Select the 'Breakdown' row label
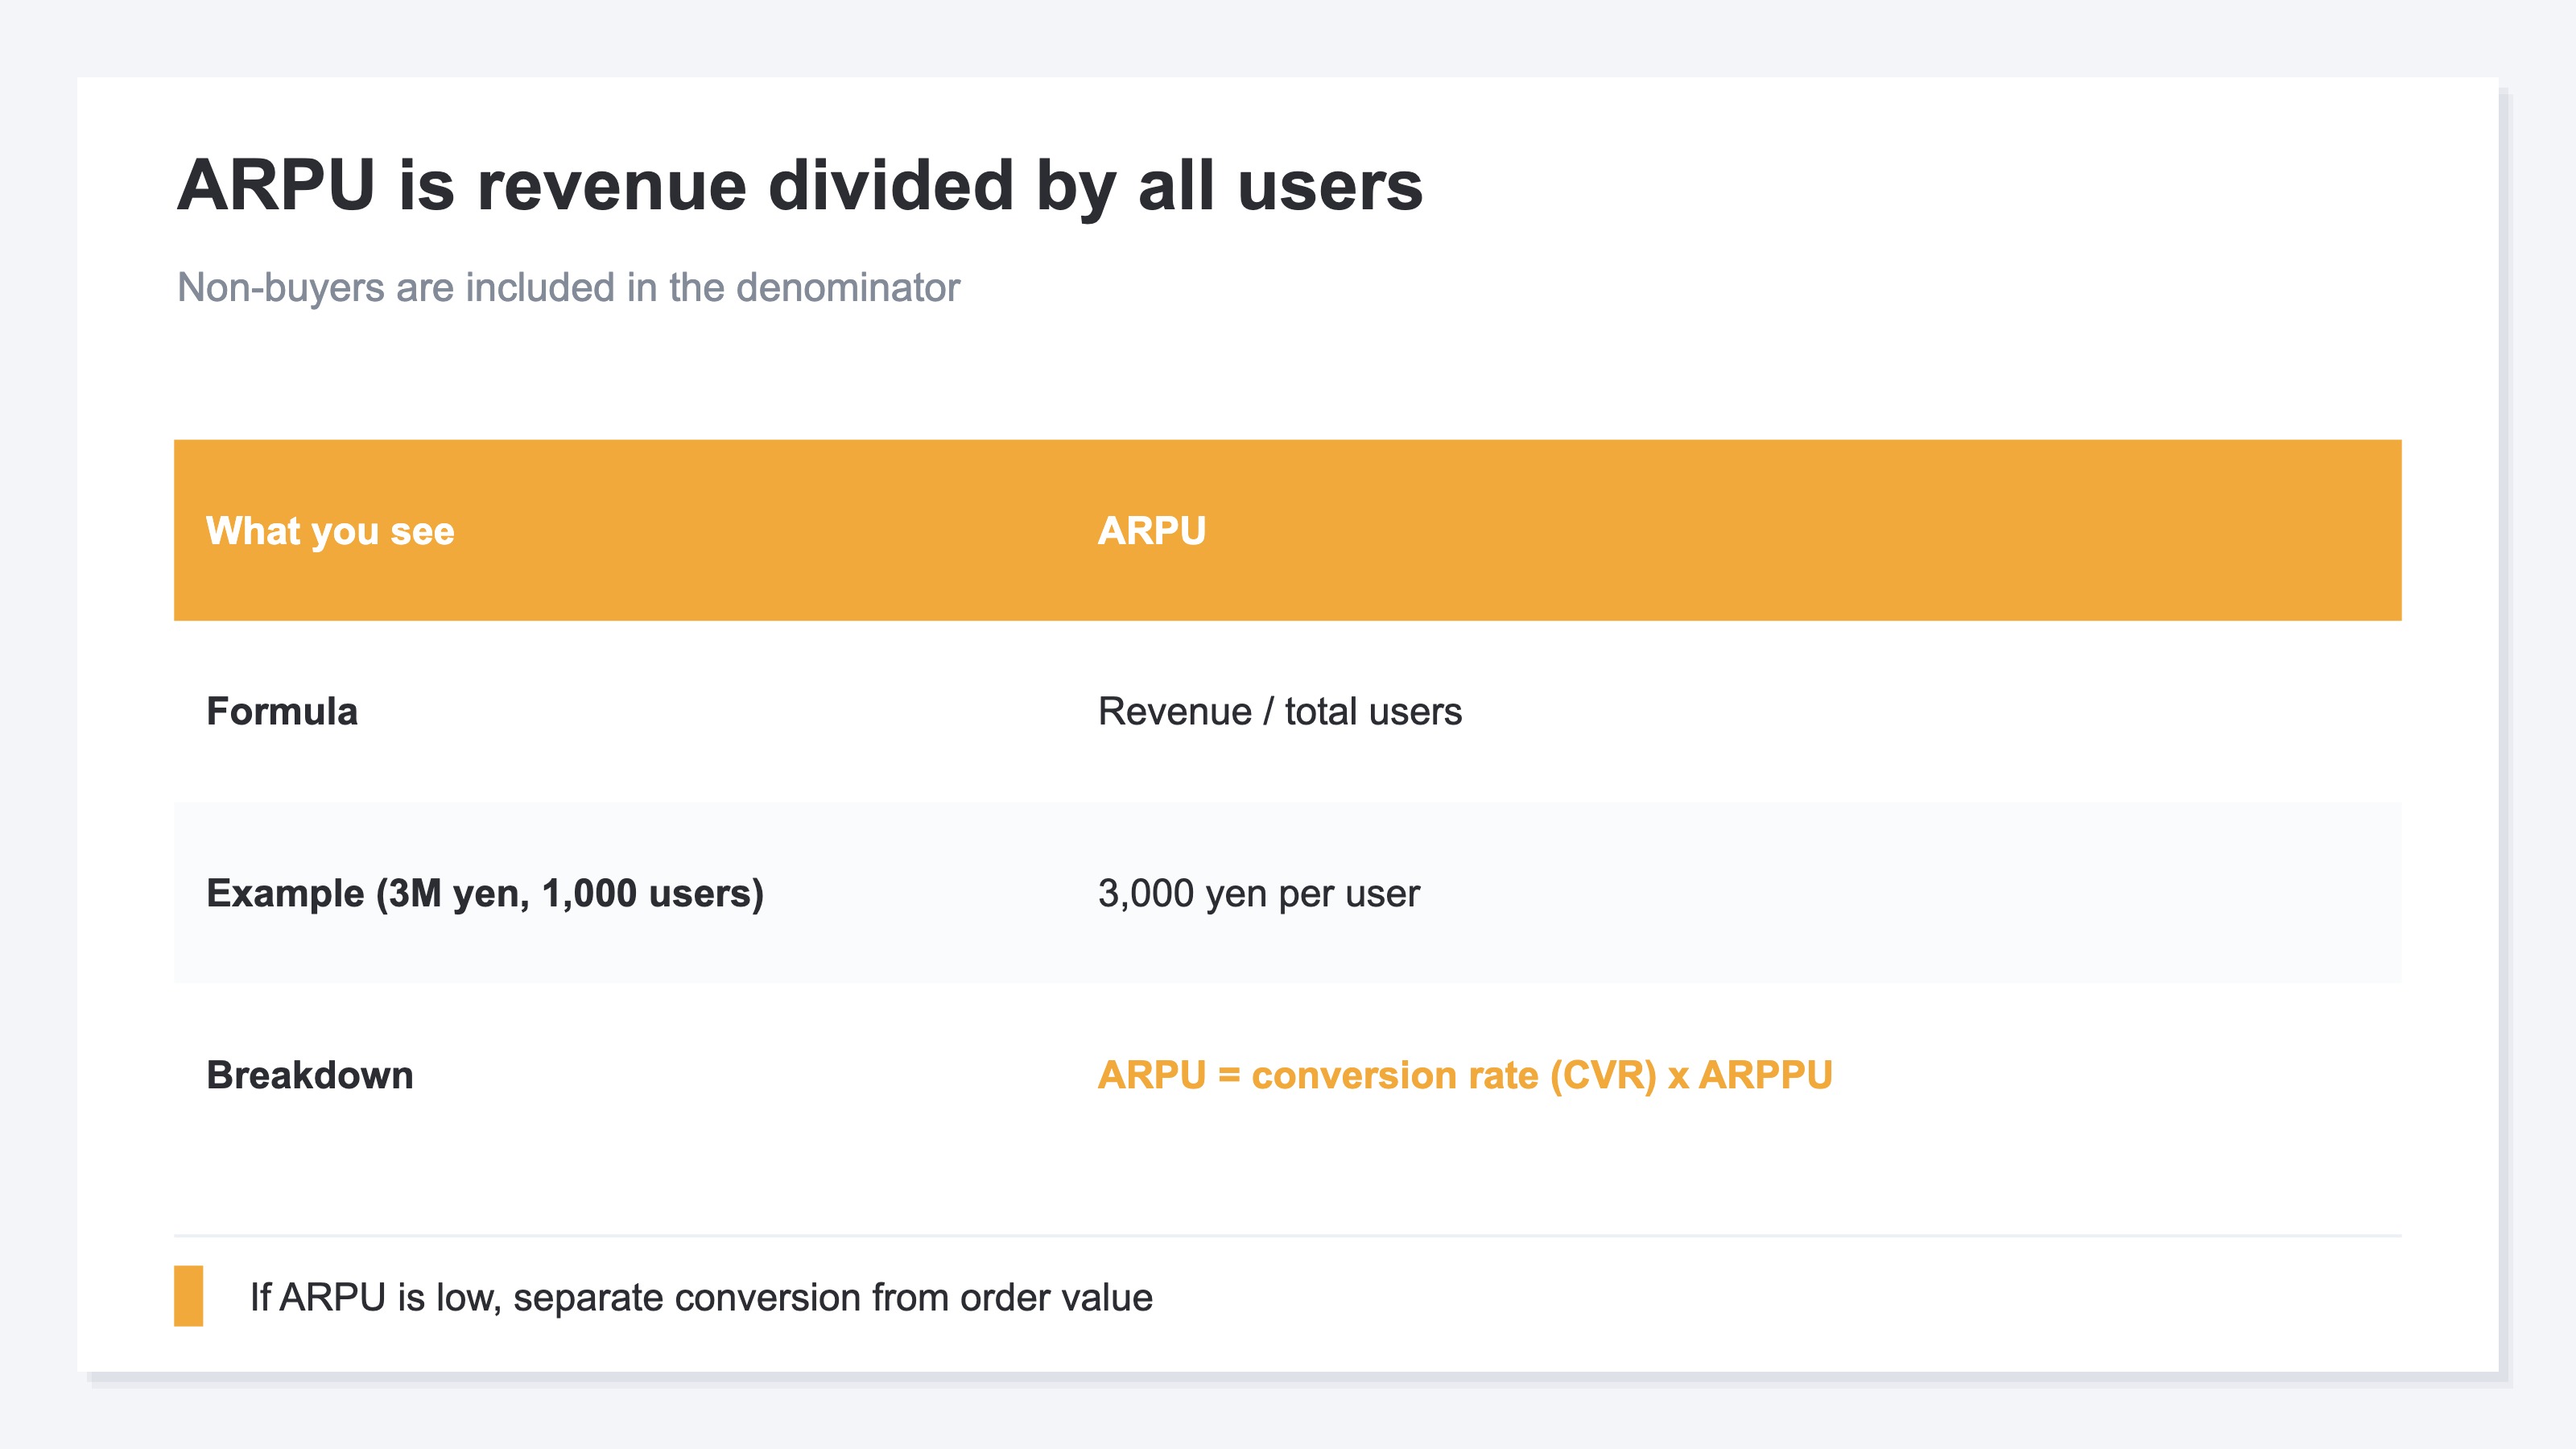The image size is (2576, 1449). tap(310, 1075)
